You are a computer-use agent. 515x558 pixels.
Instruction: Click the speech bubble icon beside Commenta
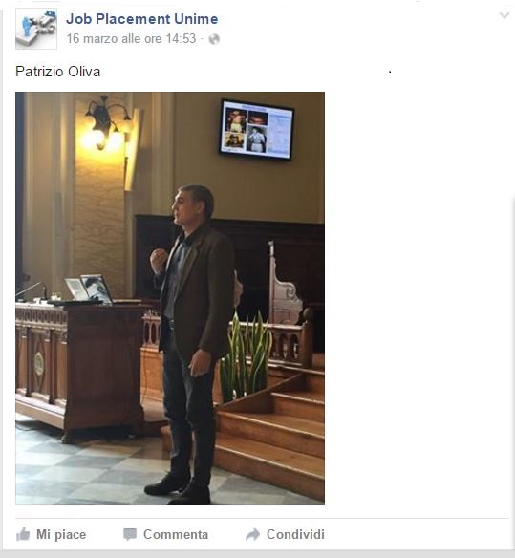130,534
